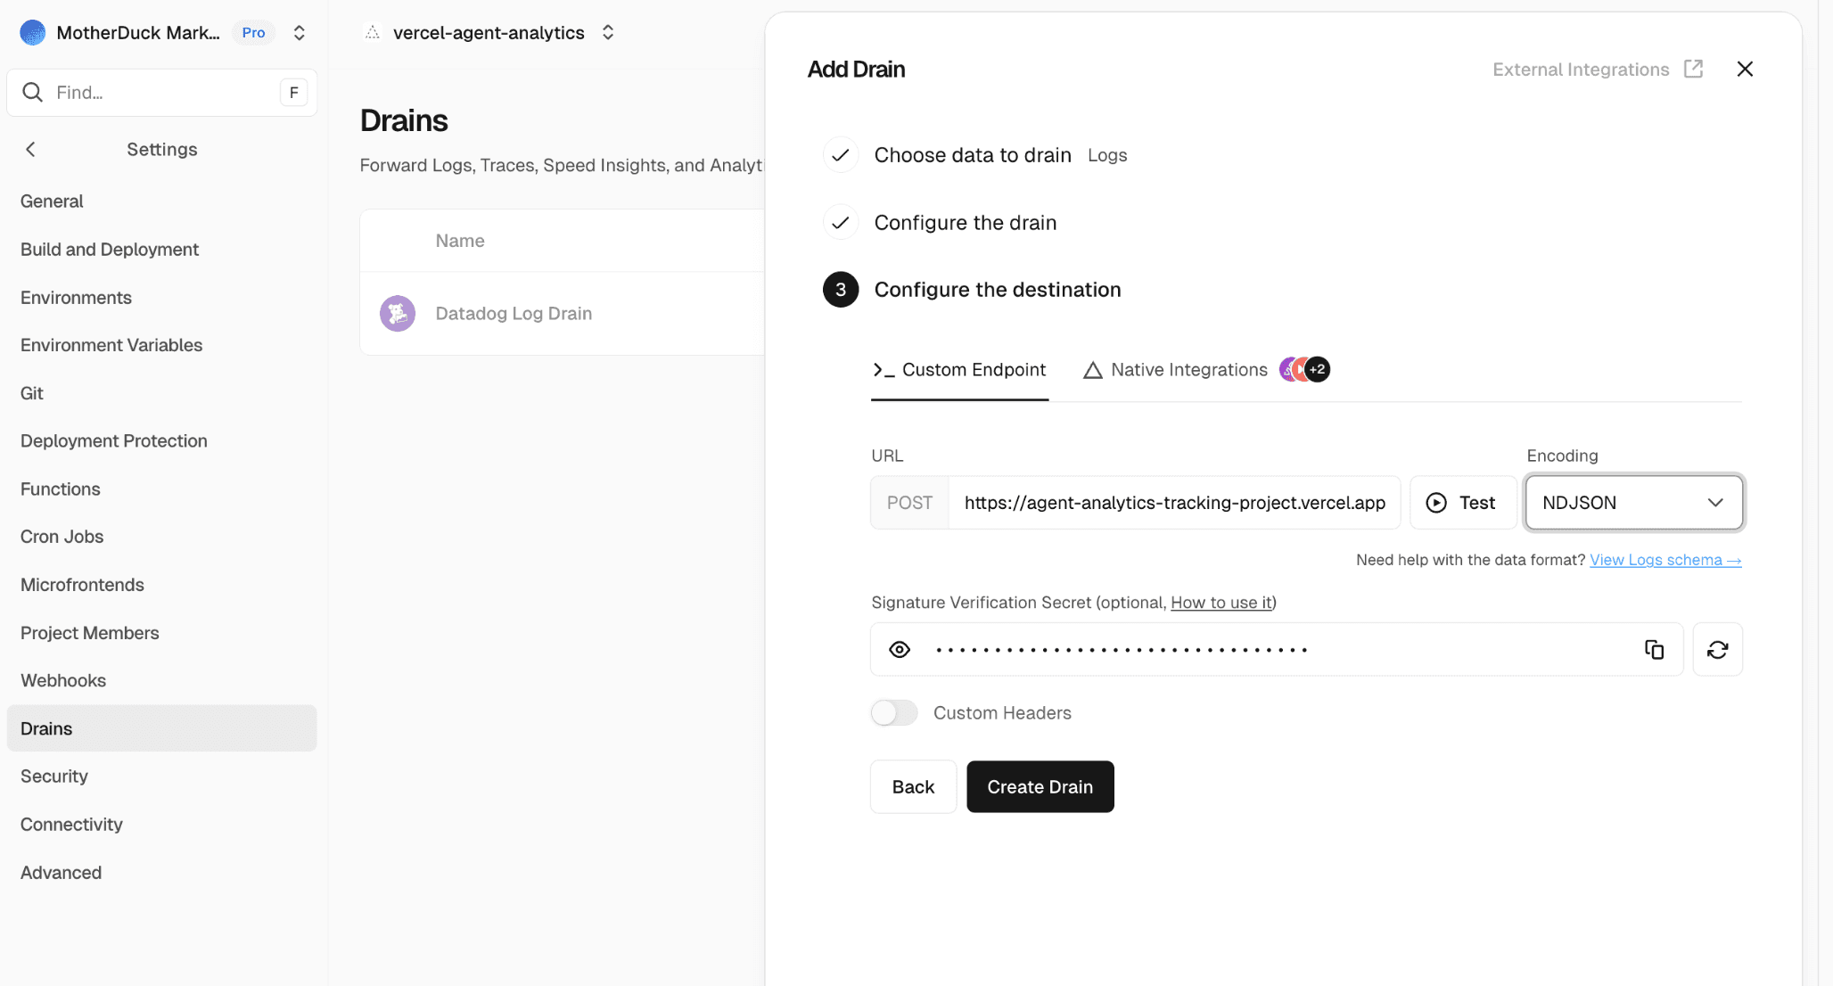Open the Encoding NDJSON dropdown
The height and width of the screenshot is (986, 1833).
1633,502
